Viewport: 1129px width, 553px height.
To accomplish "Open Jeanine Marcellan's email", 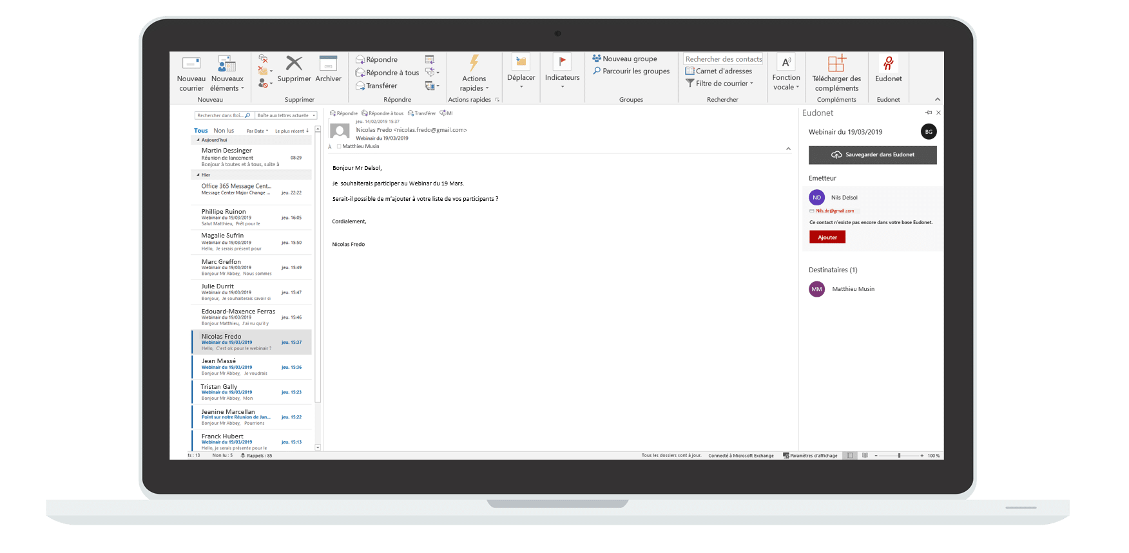I will point(251,417).
